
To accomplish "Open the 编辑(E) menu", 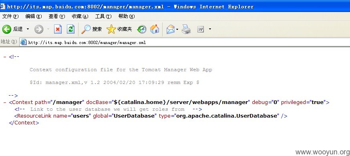I will tap(34, 16).
